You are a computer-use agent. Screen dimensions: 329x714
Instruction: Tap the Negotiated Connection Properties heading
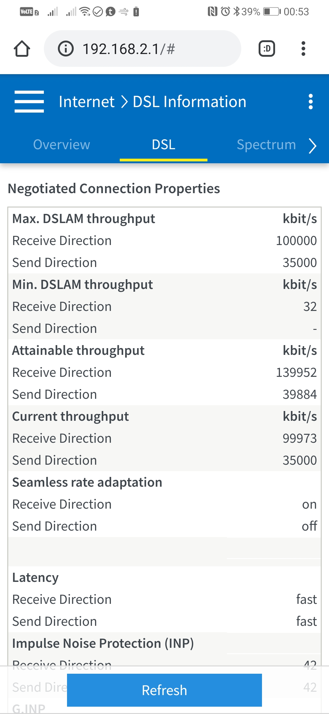(114, 189)
